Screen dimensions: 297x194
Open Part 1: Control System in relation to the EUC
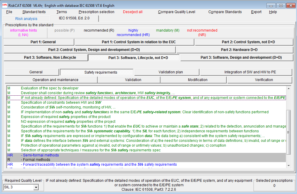pos(135,42)
